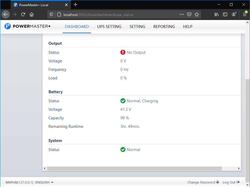The height and width of the screenshot is (187, 250).
Task: Click the browser Home icon
Action: [32, 15]
